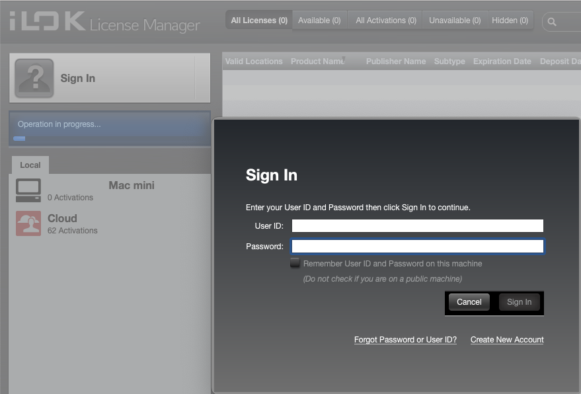
Task: Select the Mac mini computer icon
Action: [28, 190]
